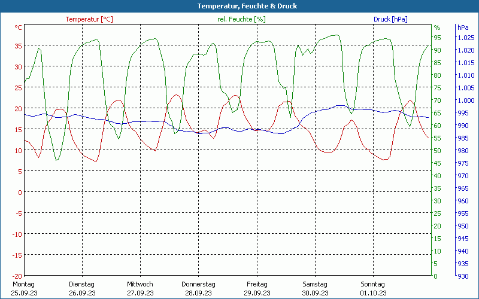Click the 'Montag' day label
The height and width of the screenshot is (299, 479).
pos(23,284)
